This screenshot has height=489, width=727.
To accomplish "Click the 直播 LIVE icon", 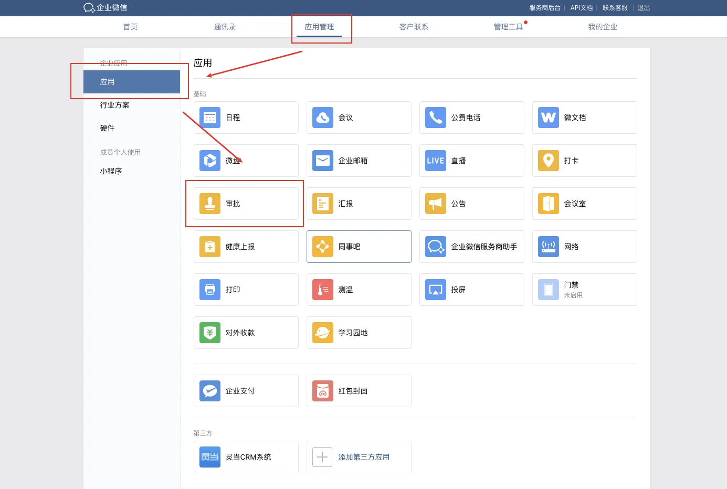I will click(x=436, y=161).
